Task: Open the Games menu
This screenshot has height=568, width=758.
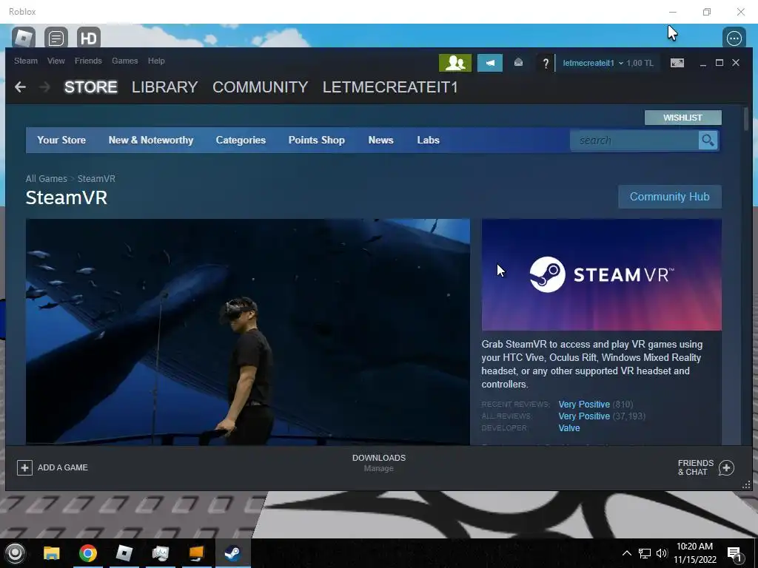Action: coord(124,61)
